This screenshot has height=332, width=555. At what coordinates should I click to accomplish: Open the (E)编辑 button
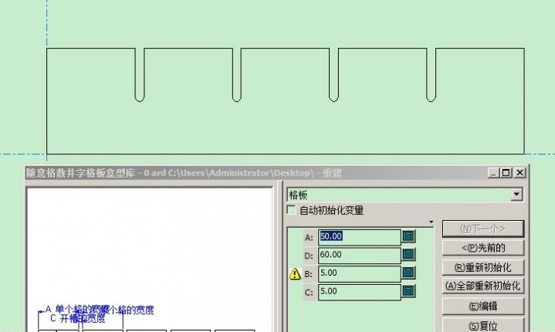click(x=483, y=306)
